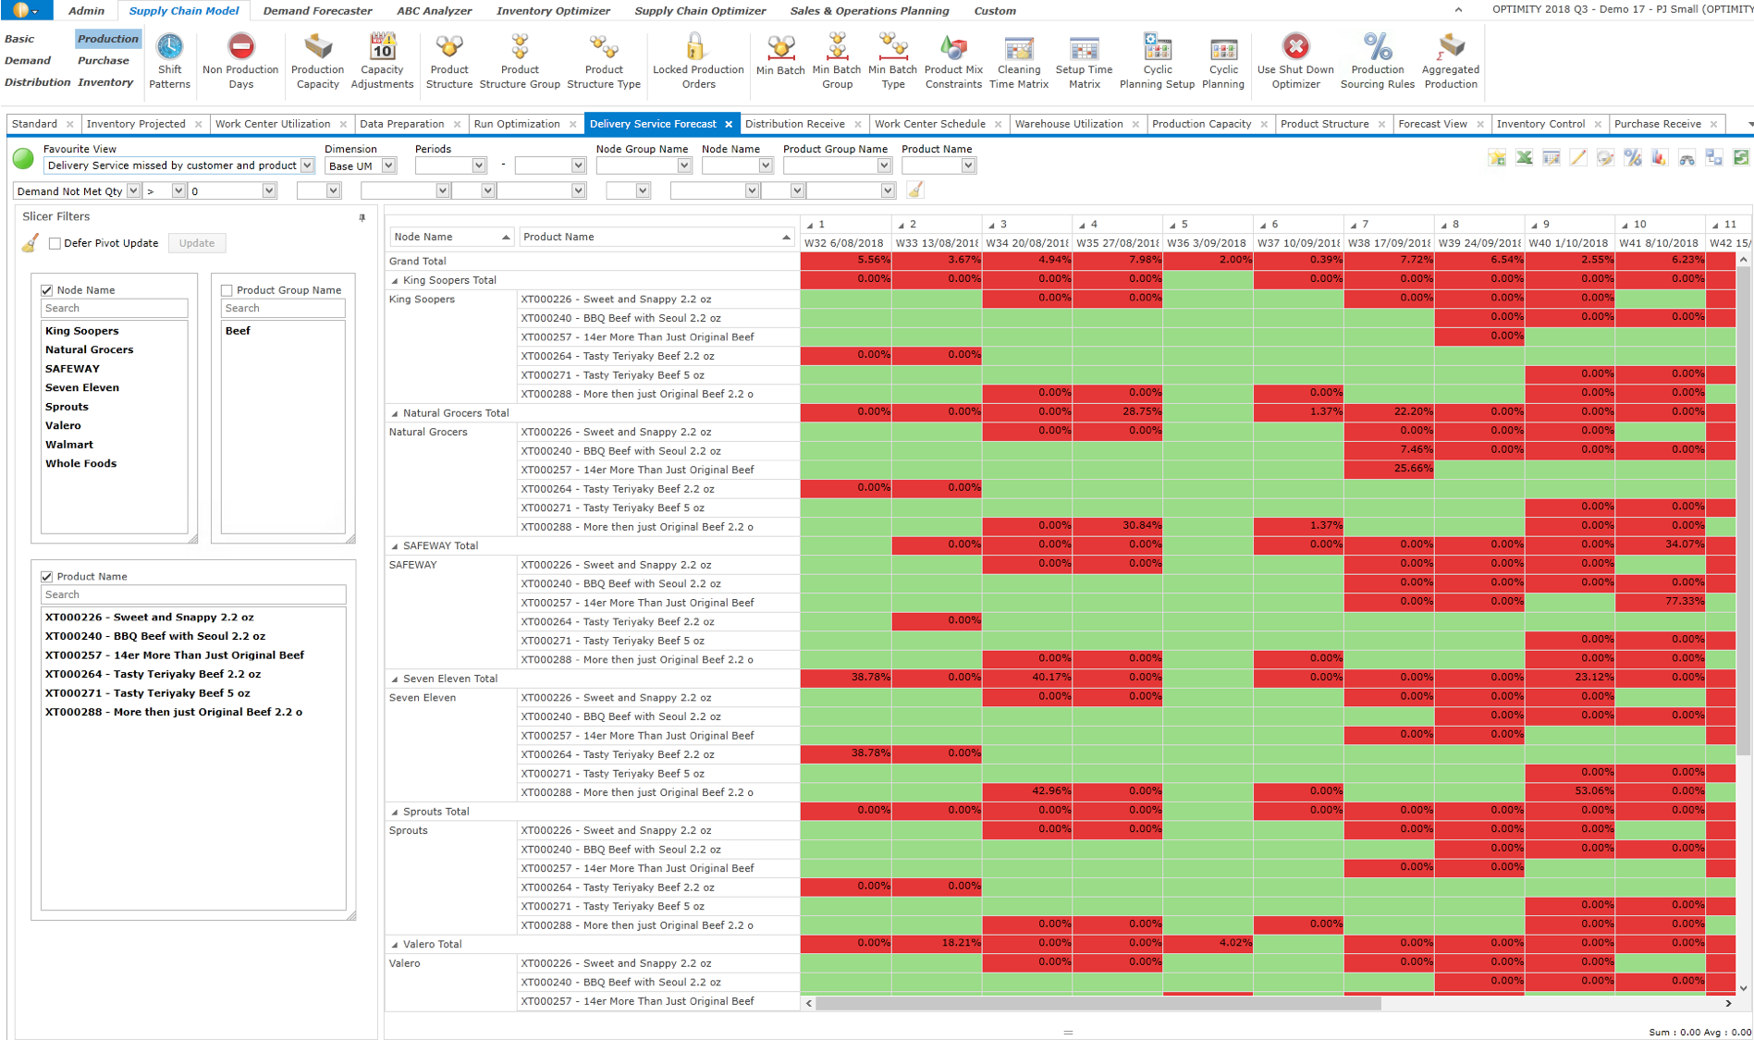Image resolution: width=1754 pixels, height=1040 pixels.
Task: Enable Defer Pivot Update checkbox
Action: pos(55,243)
